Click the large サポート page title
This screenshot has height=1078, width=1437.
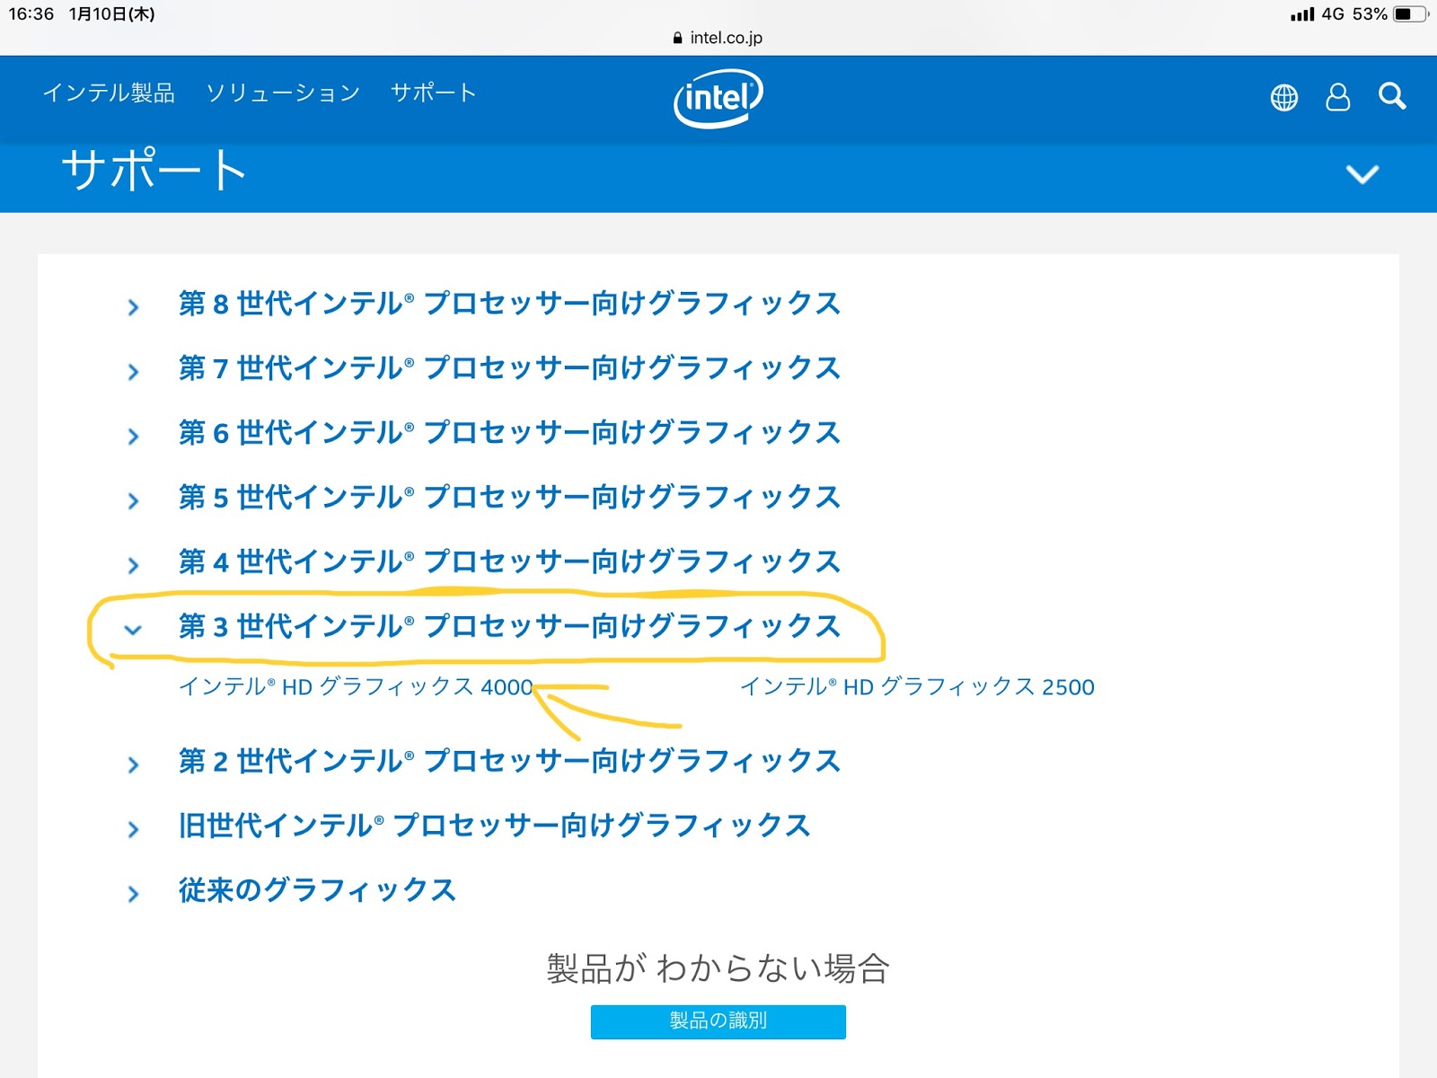coord(154,170)
